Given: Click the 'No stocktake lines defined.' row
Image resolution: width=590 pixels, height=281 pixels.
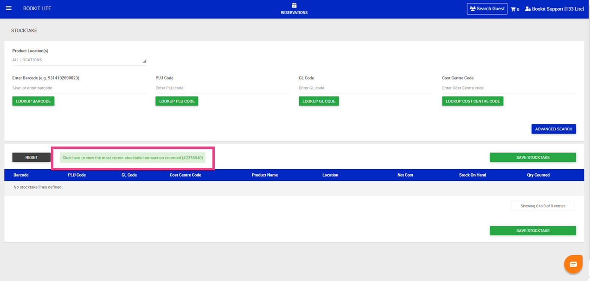Looking at the screenshot, I should pyautogui.click(x=294, y=187).
